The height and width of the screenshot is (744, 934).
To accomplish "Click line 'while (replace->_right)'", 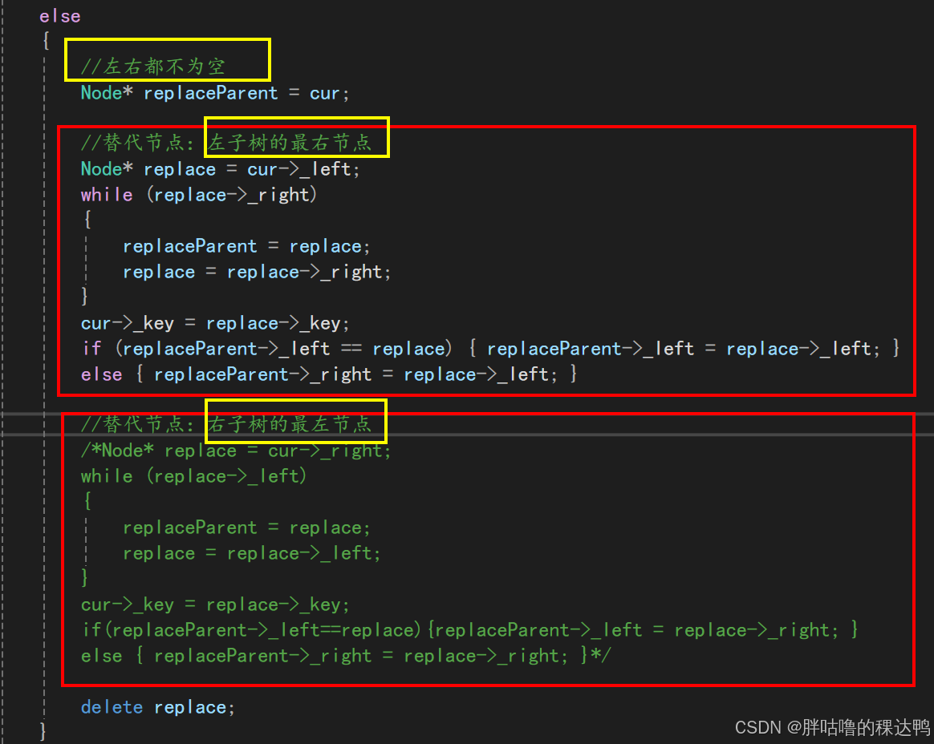I will pos(199,196).
